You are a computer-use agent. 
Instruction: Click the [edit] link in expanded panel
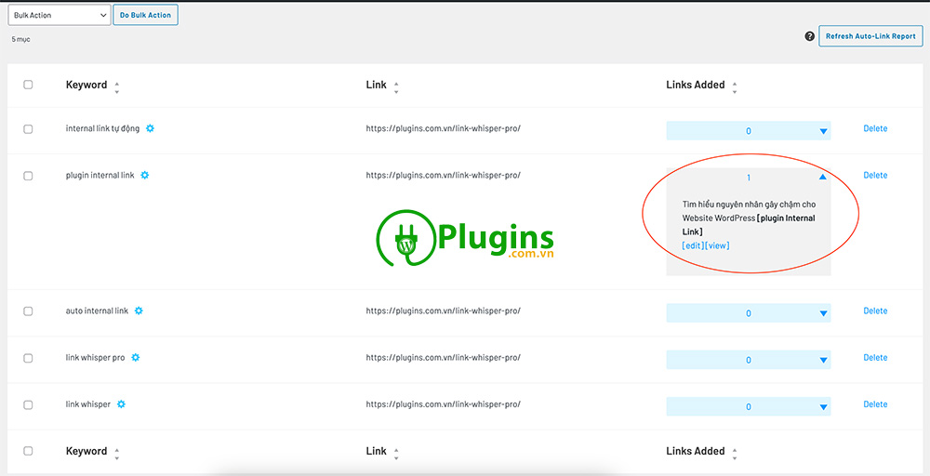692,245
